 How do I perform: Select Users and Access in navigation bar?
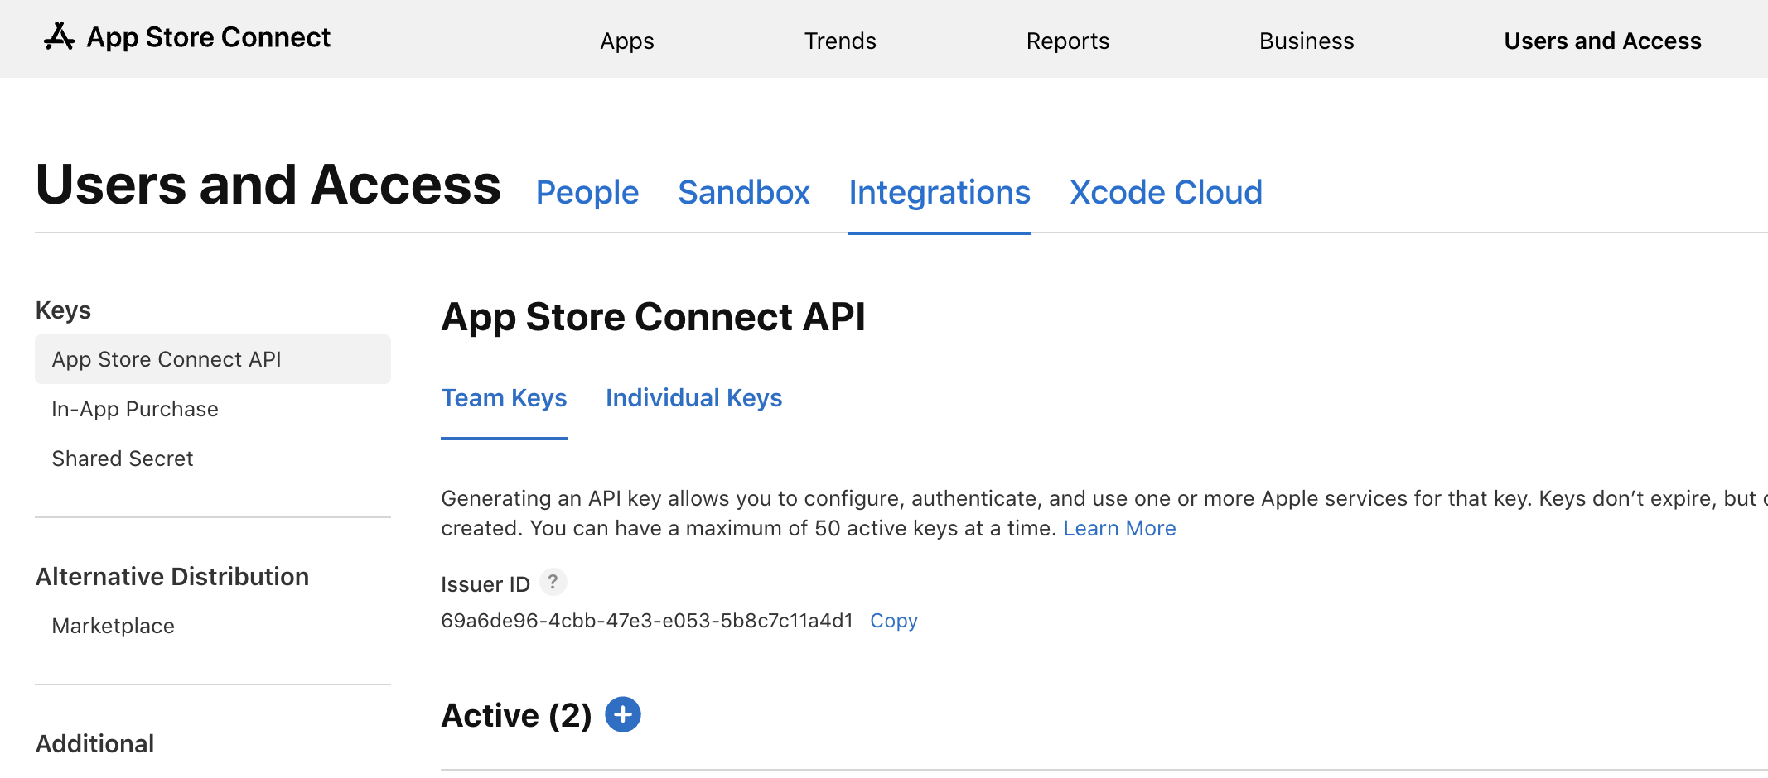point(1602,41)
